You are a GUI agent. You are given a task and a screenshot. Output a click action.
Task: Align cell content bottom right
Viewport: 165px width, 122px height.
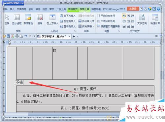(133, 26)
